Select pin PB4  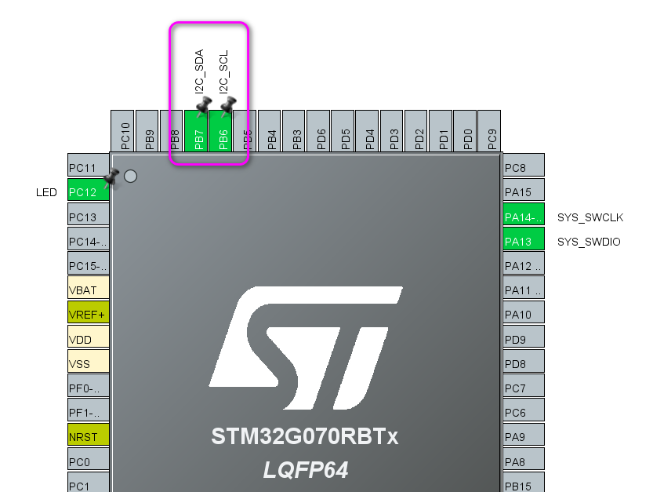click(270, 131)
